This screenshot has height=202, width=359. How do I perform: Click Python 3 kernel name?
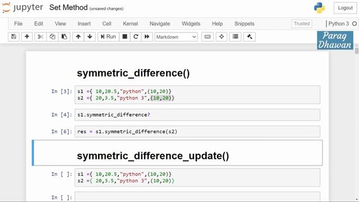click(x=339, y=24)
